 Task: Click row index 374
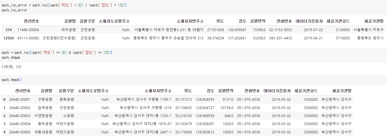9,30
